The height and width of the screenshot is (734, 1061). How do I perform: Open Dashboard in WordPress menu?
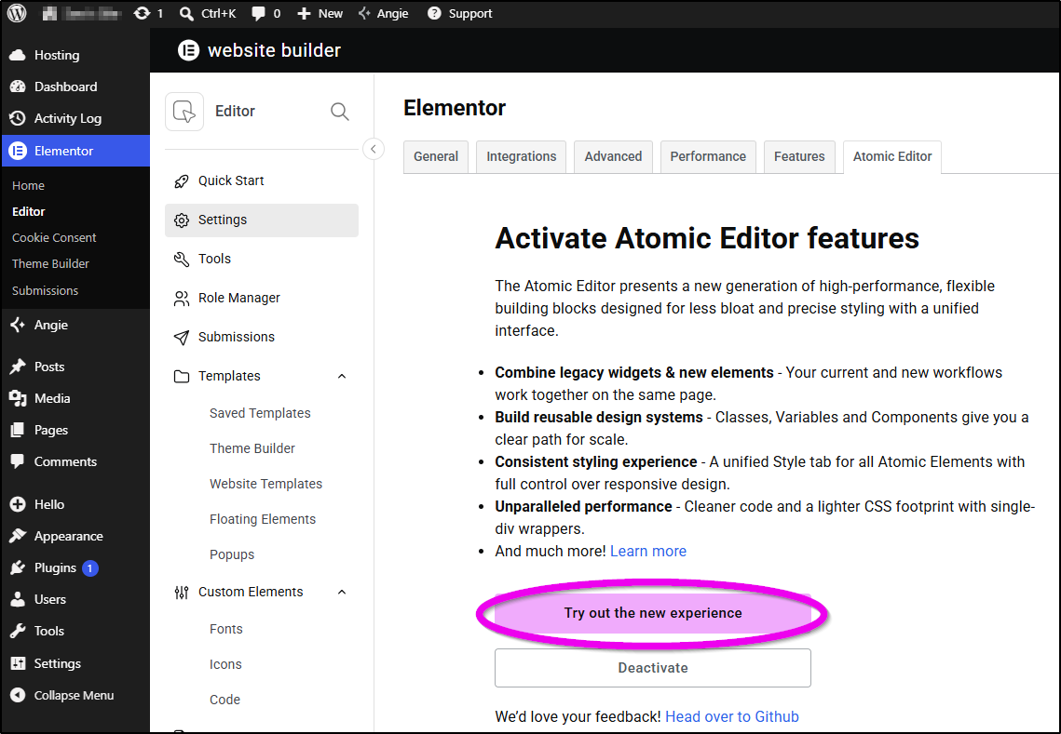pos(75,87)
